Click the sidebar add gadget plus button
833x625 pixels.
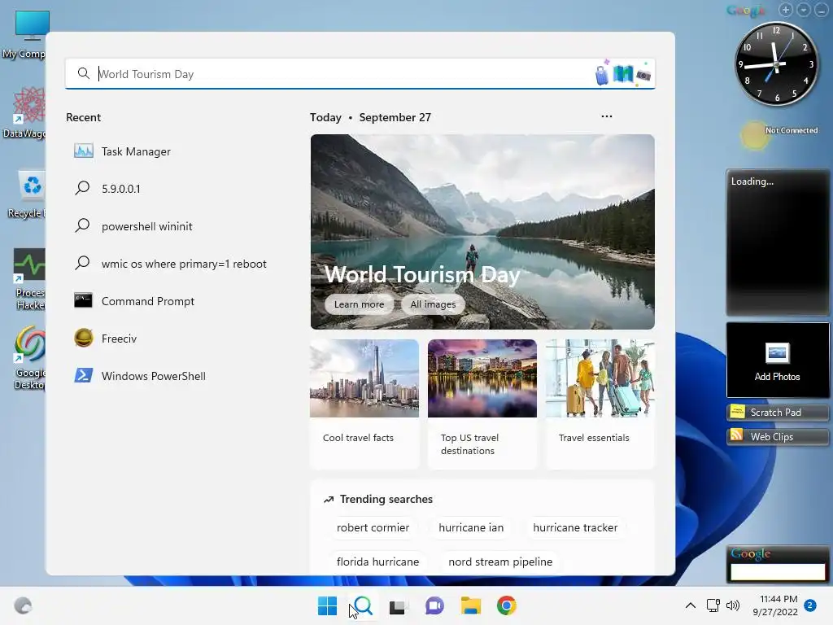786,10
